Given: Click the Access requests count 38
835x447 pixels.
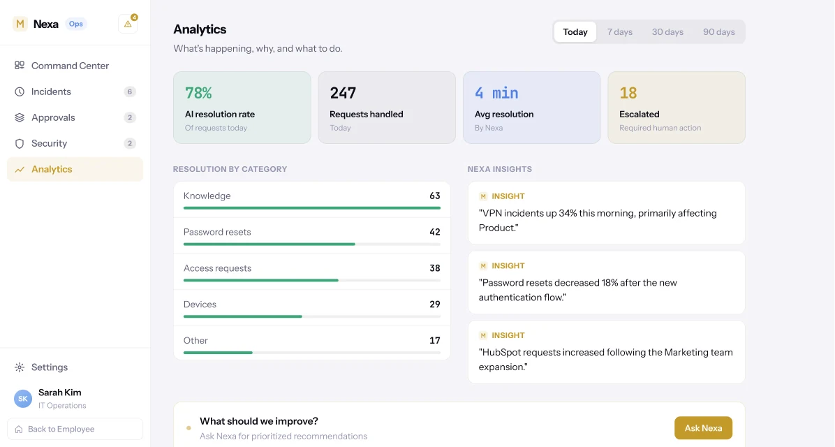Looking at the screenshot, I should (x=434, y=268).
